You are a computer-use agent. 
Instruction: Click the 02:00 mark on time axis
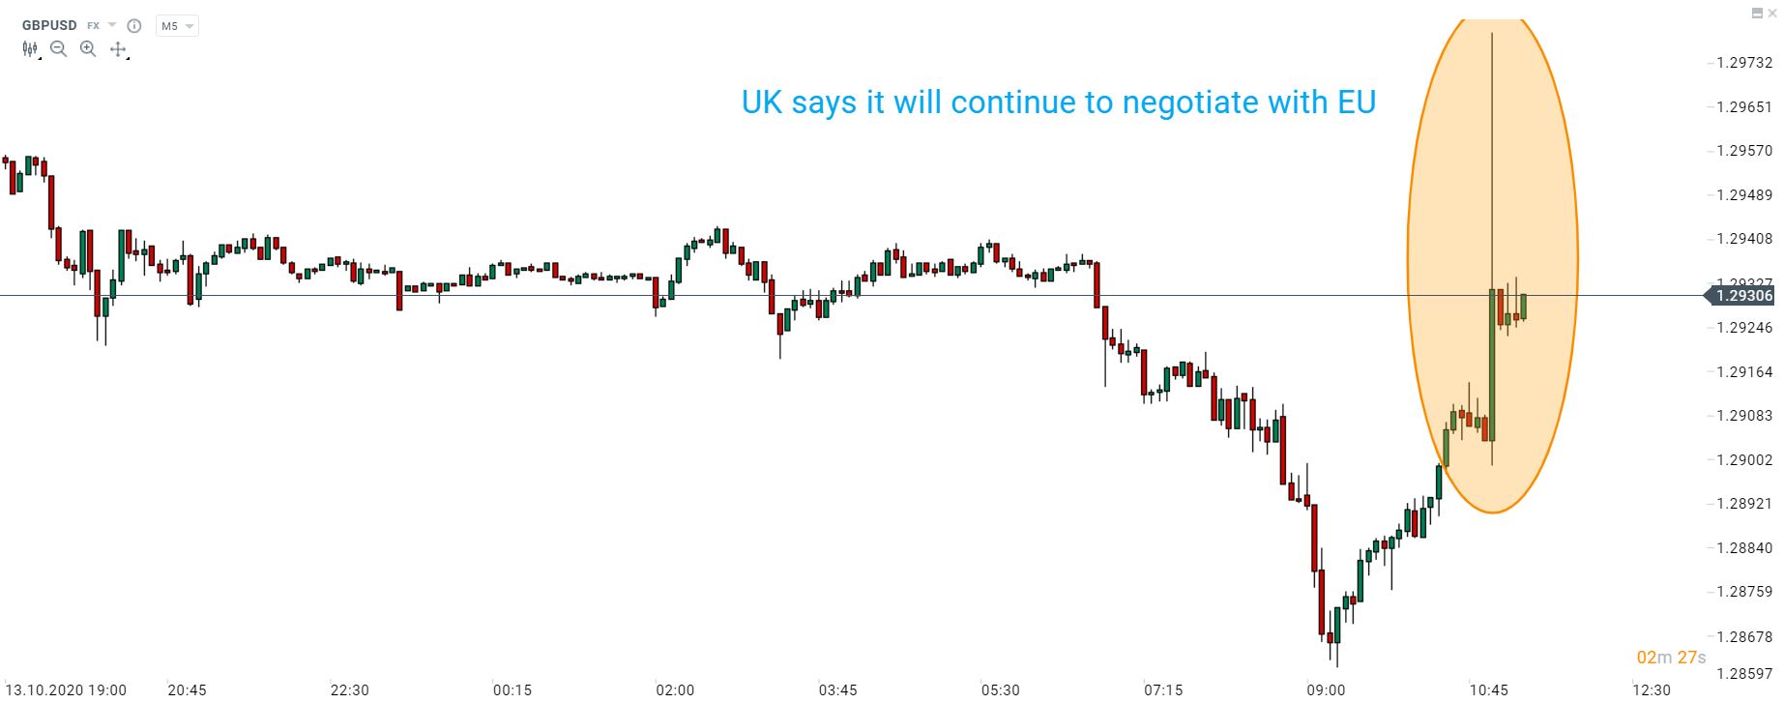(675, 689)
